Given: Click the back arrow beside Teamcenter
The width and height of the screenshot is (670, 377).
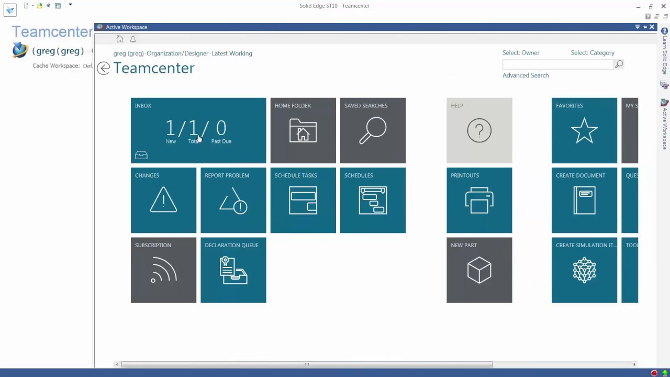Looking at the screenshot, I should (104, 69).
